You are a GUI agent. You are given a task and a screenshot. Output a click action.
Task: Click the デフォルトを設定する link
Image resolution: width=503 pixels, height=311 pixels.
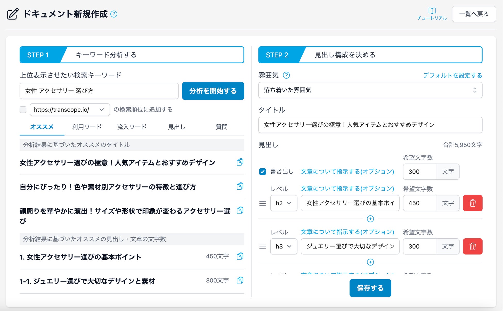pos(452,75)
